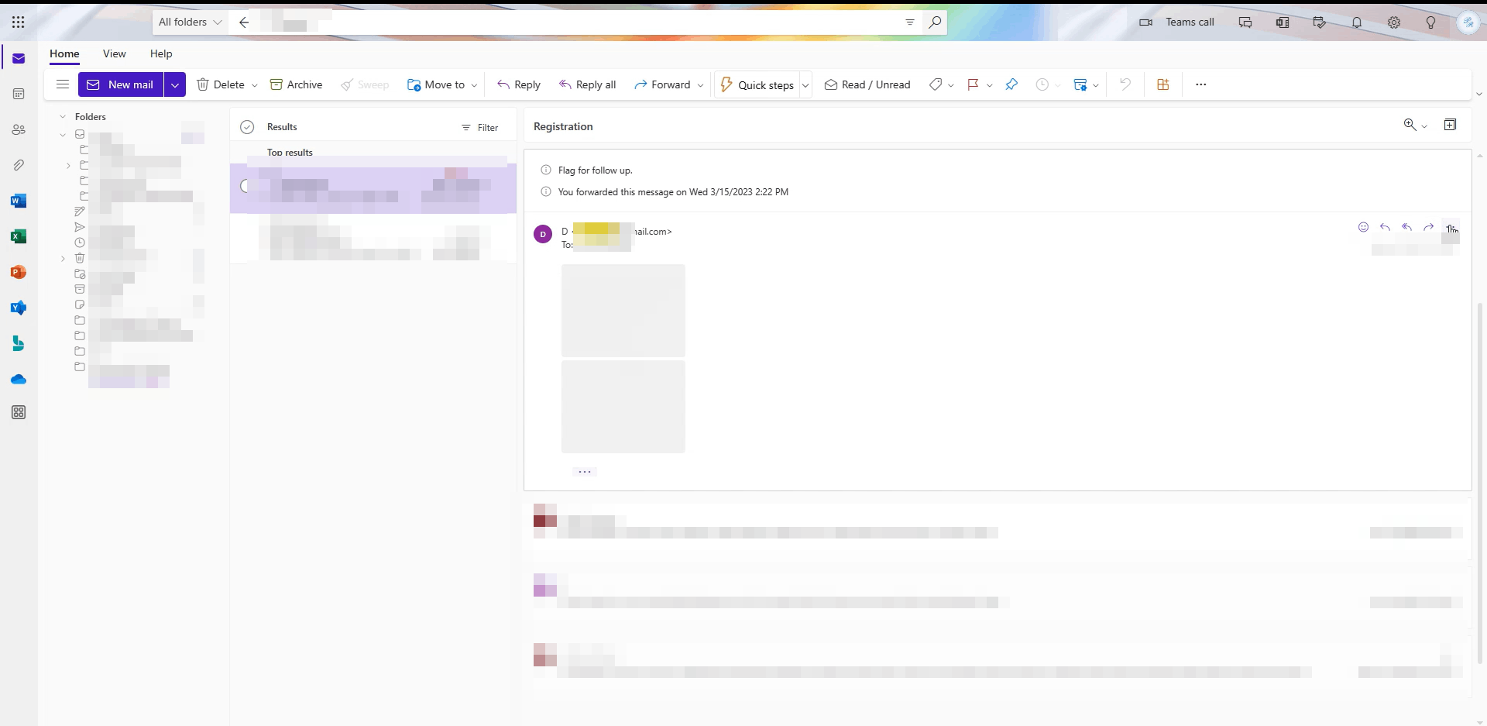1487x726 pixels.
Task: Open OneDrive from the sidebar
Action: [x=19, y=379]
